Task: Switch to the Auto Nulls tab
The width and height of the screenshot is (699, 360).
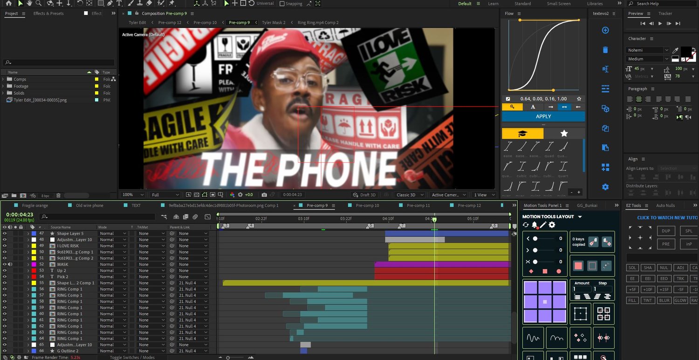Action: pyautogui.click(x=665, y=205)
